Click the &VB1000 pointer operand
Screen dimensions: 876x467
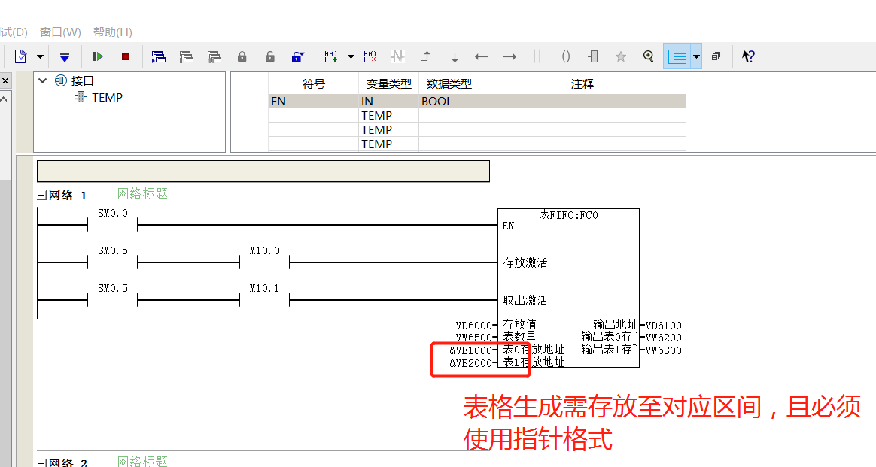[471, 351]
